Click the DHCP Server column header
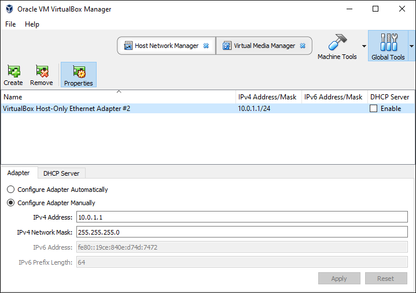This screenshot has height=293, width=416. [391, 97]
